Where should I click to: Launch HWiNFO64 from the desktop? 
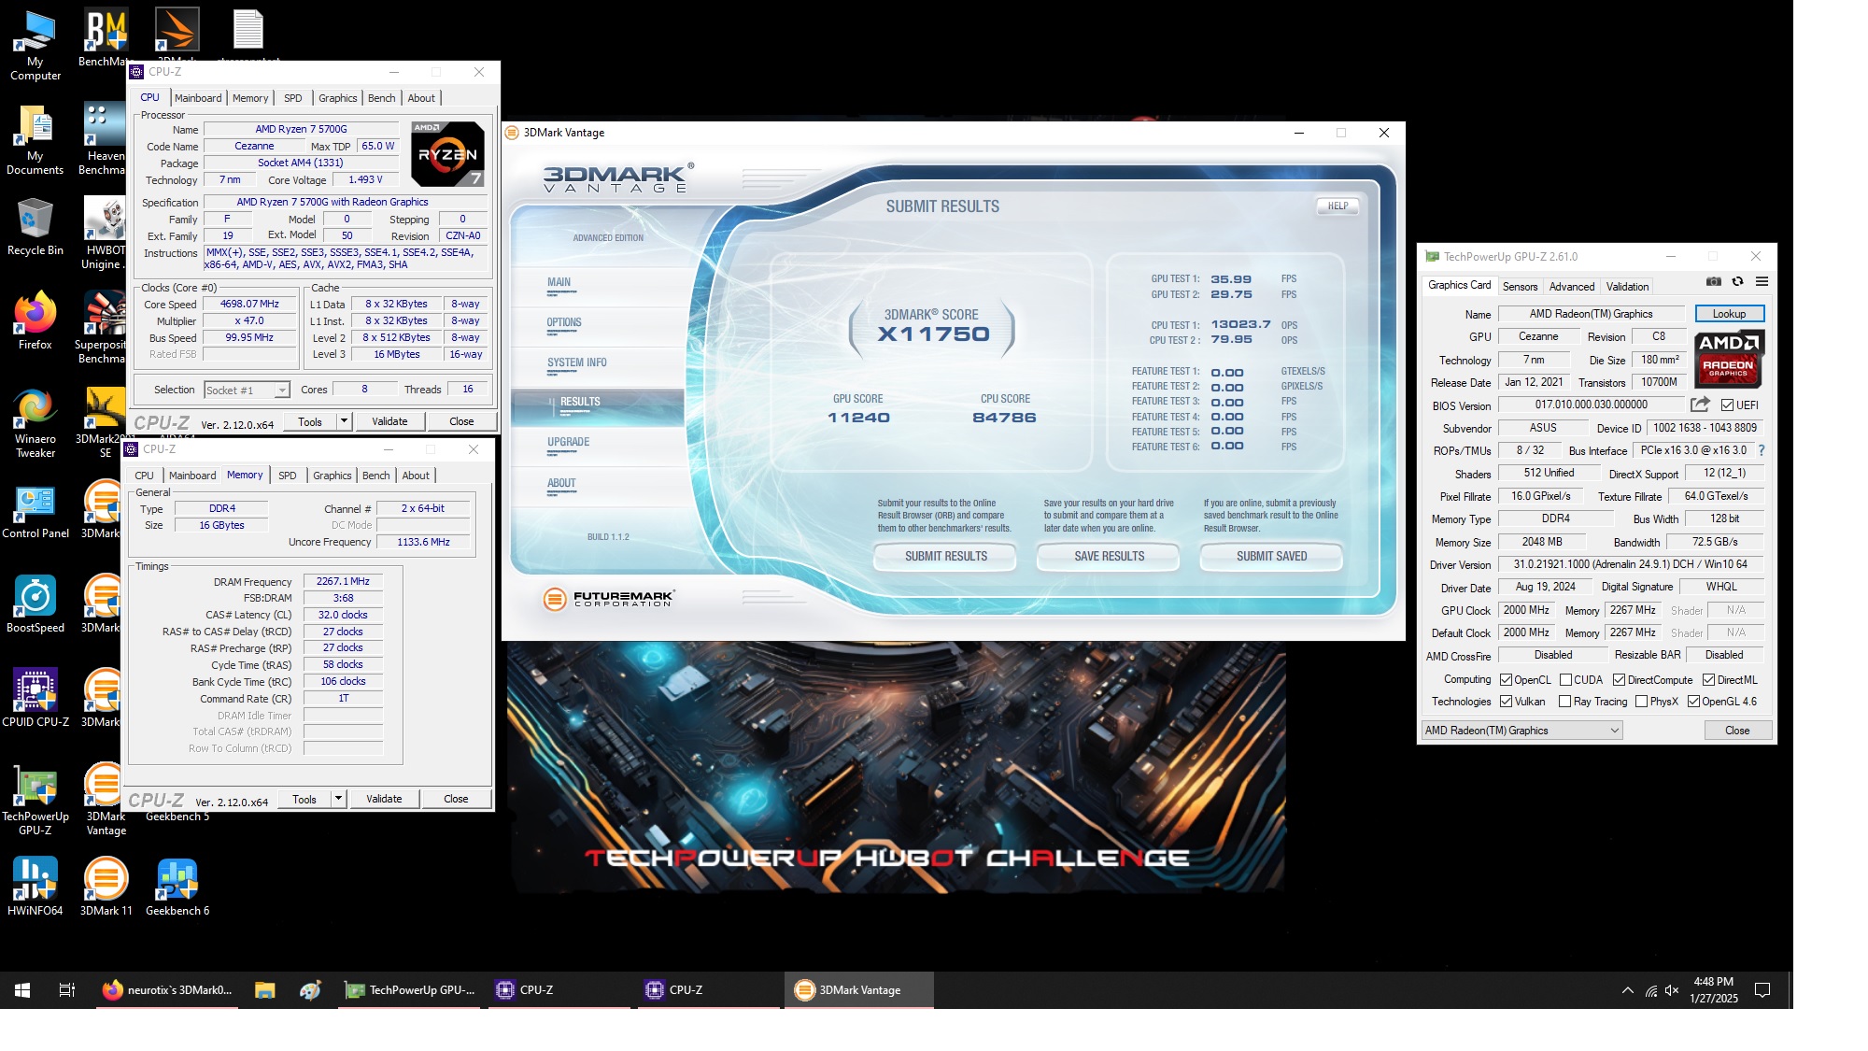click(x=35, y=887)
